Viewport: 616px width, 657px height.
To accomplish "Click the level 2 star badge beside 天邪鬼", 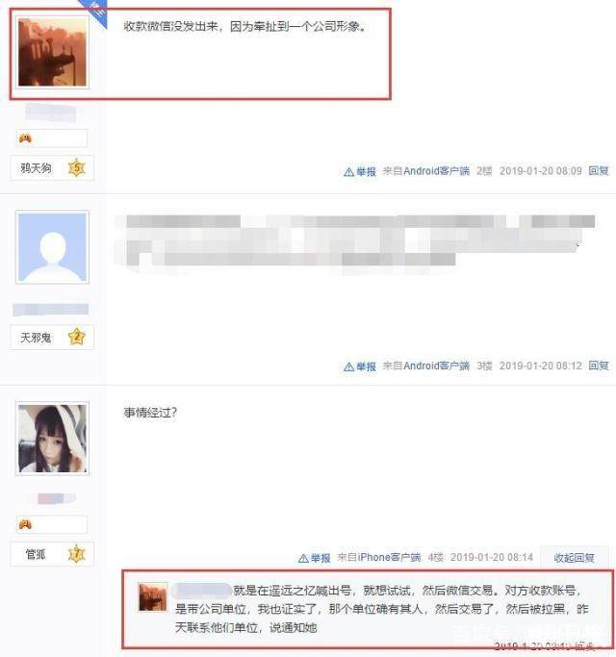I will point(77,337).
